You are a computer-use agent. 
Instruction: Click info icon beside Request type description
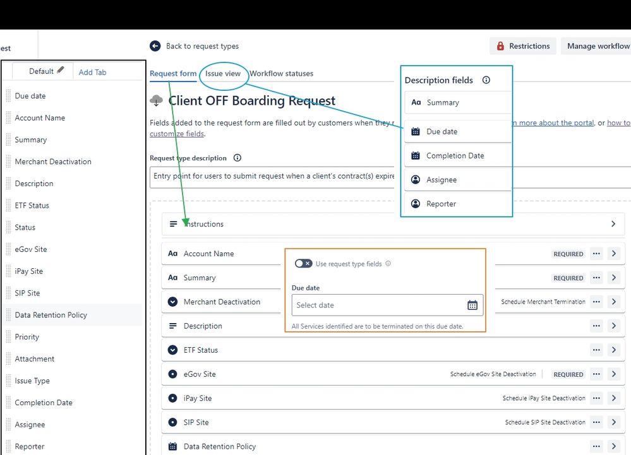237,158
